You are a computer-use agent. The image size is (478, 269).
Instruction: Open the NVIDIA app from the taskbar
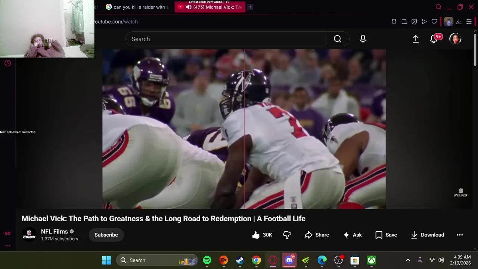pos(305,260)
